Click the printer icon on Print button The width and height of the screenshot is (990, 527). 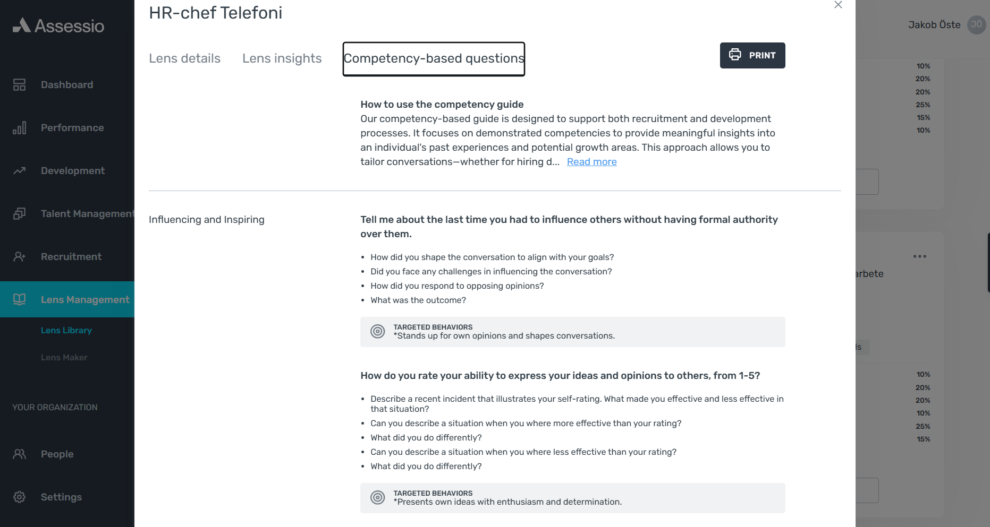click(735, 55)
